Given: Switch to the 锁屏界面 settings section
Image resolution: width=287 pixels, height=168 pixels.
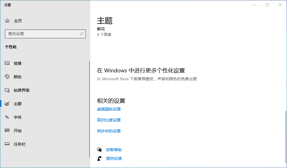Looking at the screenshot, I should 21,90.
